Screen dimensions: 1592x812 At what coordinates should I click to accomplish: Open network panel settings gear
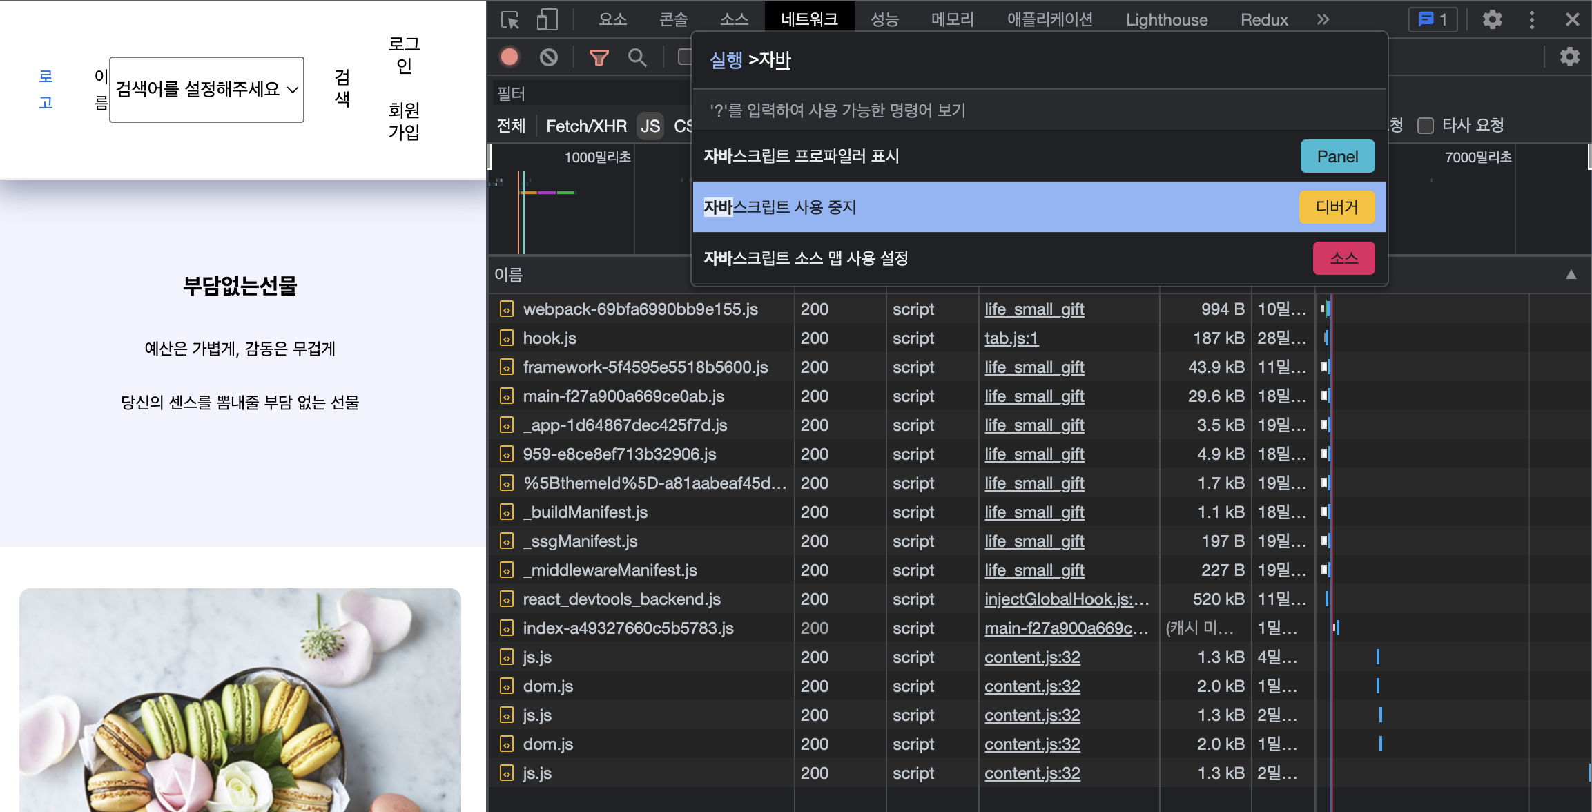click(x=1569, y=57)
